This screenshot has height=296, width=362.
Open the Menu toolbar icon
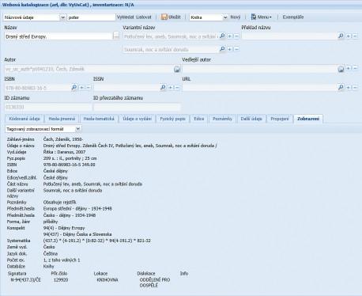254,17
